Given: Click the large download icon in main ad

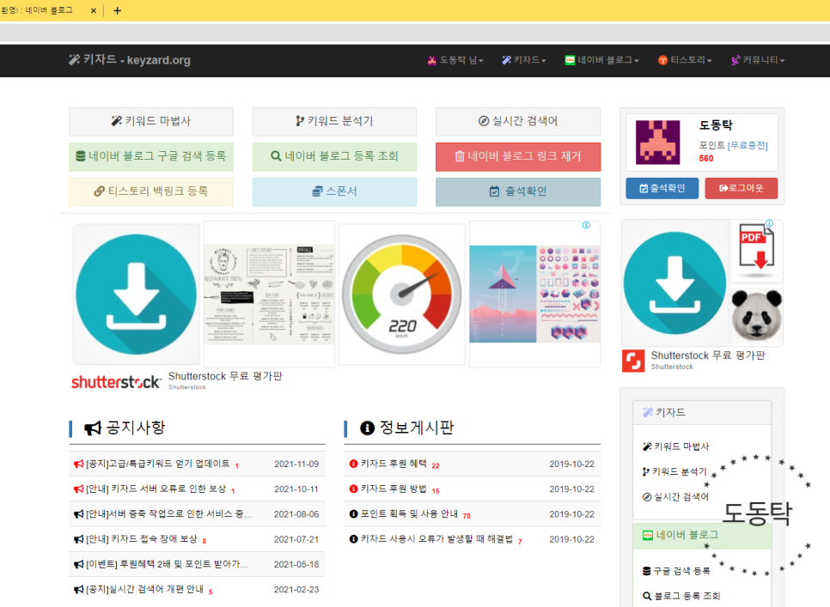Looking at the screenshot, I should [136, 294].
